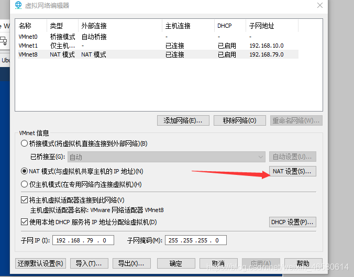Select the VMnet1 row
This screenshot has width=354, height=277.
[158, 46]
